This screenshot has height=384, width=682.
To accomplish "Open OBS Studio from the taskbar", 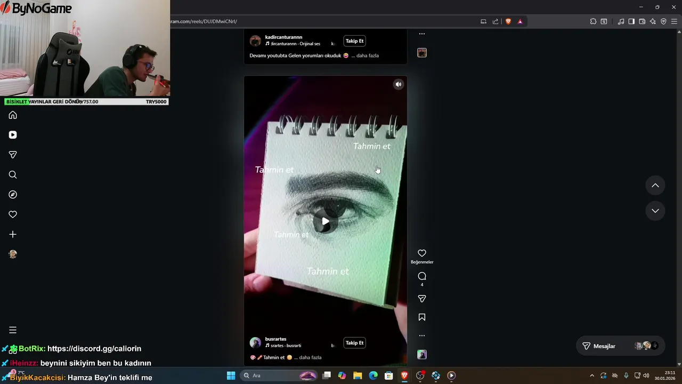I will click(x=420, y=375).
